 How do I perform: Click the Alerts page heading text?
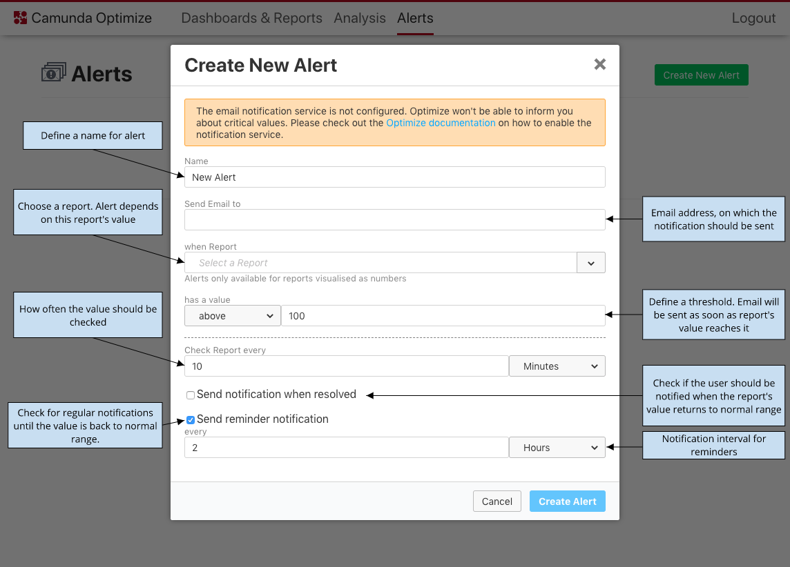pos(102,74)
